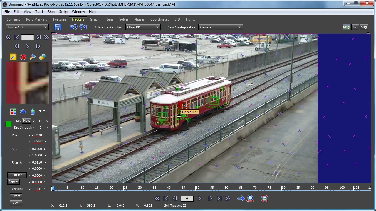Click the blue floppy-disk save icon
The height and width of the screenshot is (211, 376).
click(x=57, y=27)
